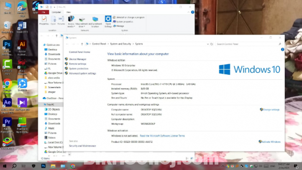302x170 pixels.
Task: Select the This PC desktop icon
Action: point(7,8)
